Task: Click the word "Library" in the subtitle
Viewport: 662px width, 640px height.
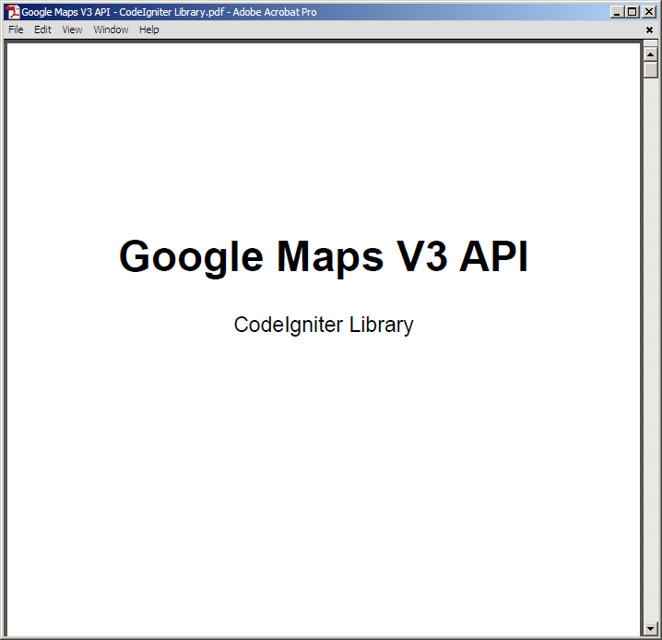Action: 381,325
